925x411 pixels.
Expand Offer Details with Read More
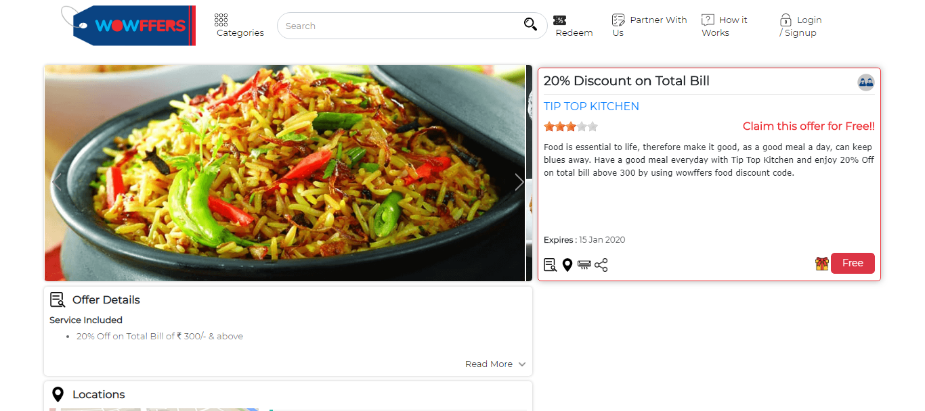pos(495,364)
